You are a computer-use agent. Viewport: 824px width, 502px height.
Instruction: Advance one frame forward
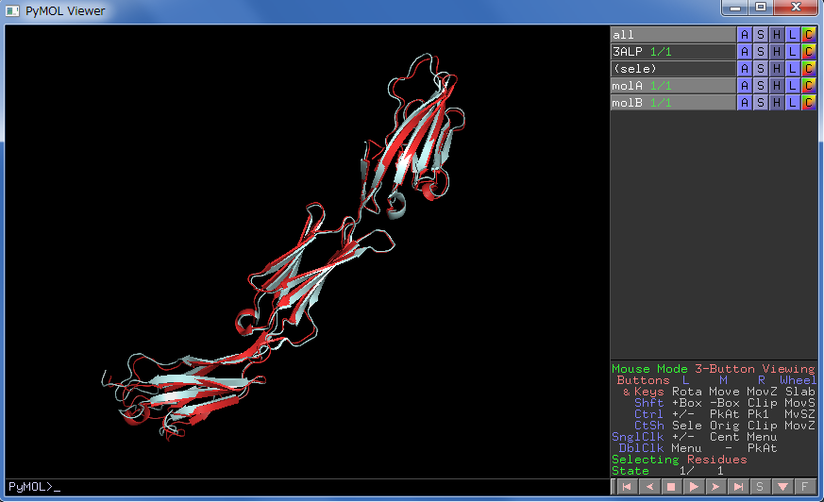pyautogui.click(x=715, y=487)
